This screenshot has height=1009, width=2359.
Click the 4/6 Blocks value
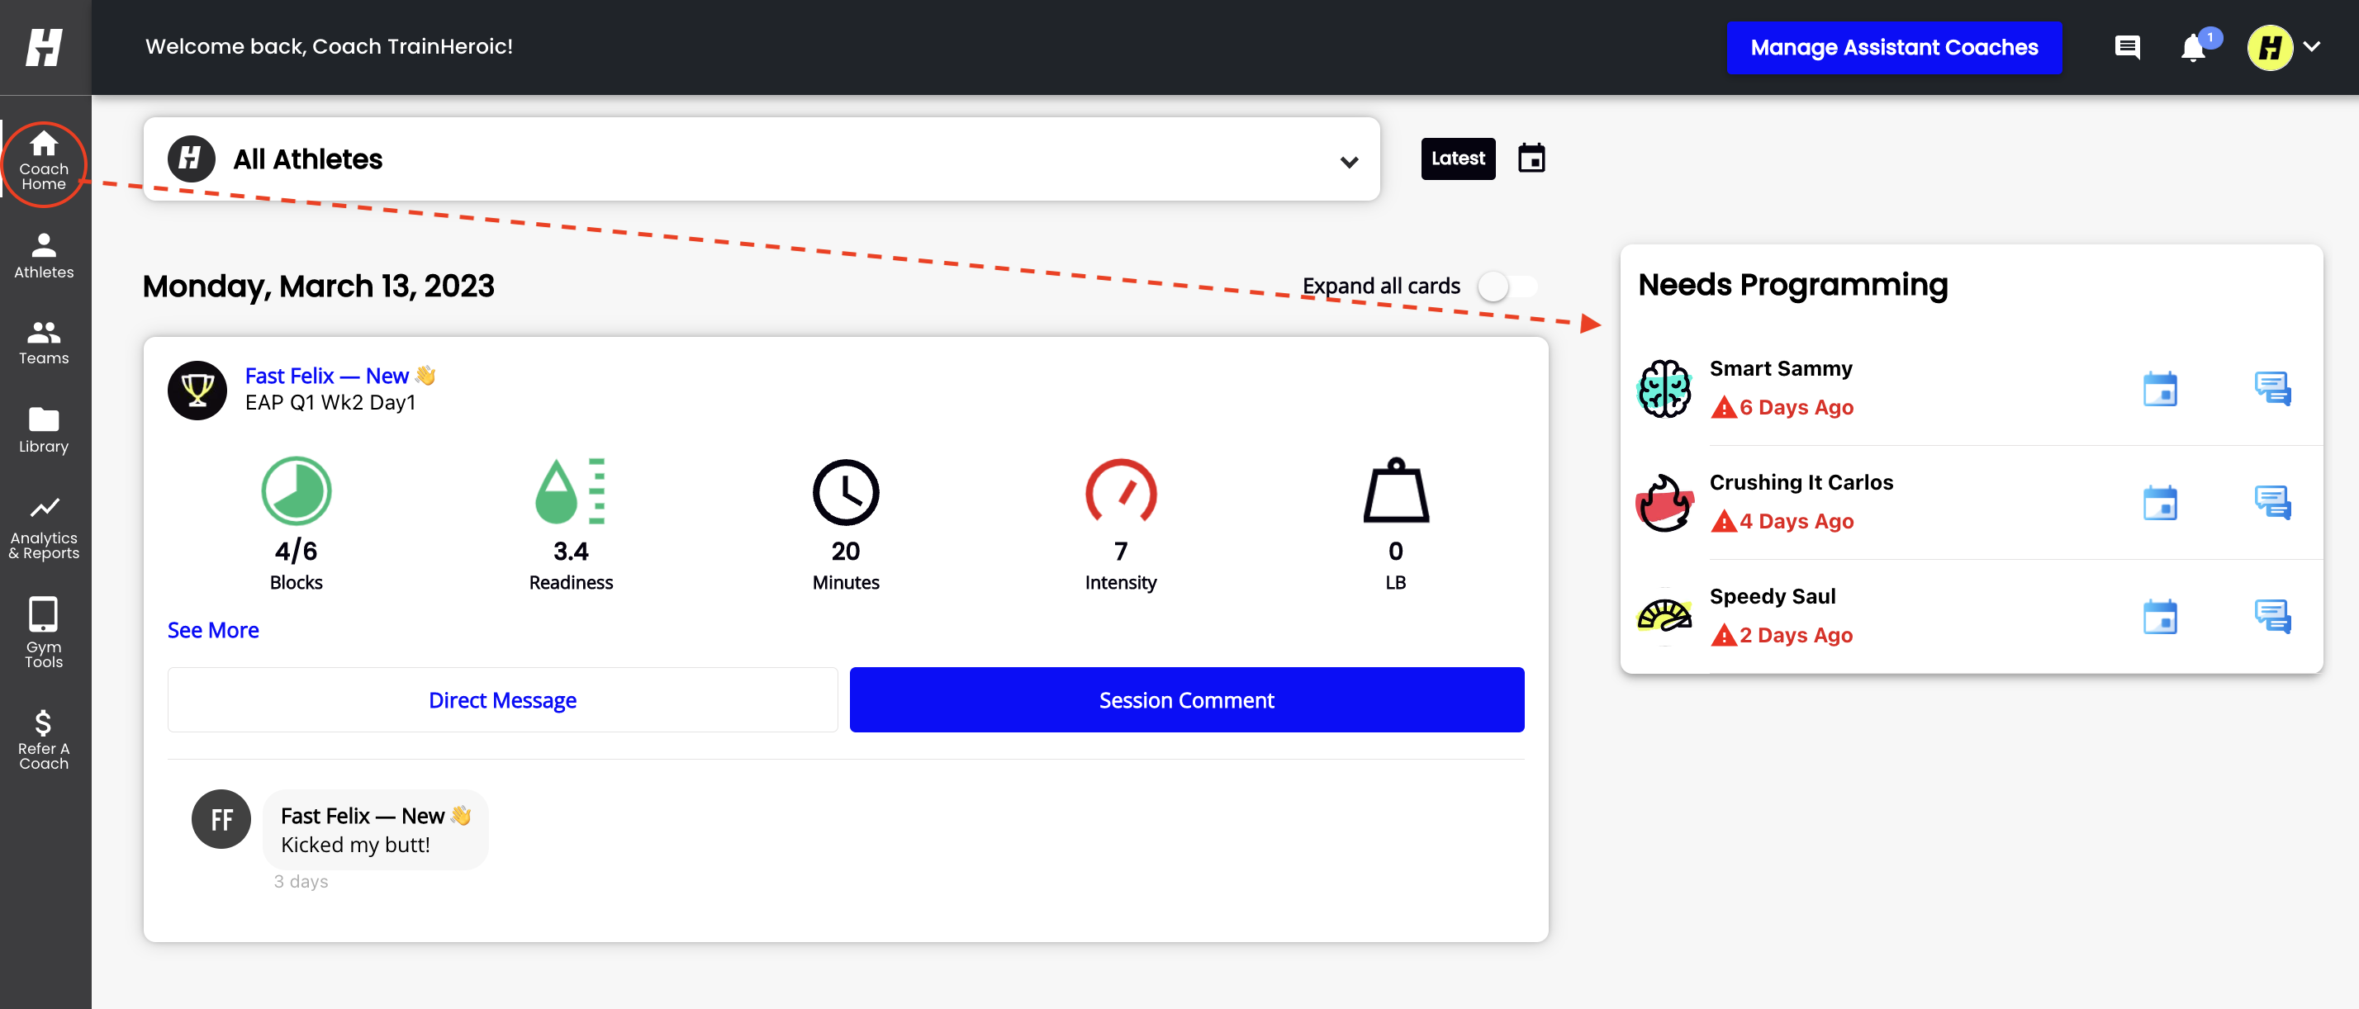coord(296,552)
